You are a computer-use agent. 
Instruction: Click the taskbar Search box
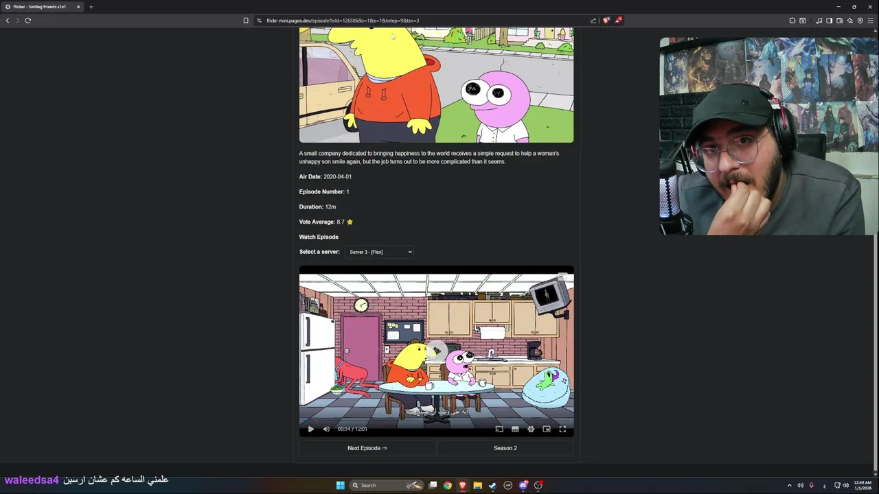pyautogui.click(x=387, y=485)
